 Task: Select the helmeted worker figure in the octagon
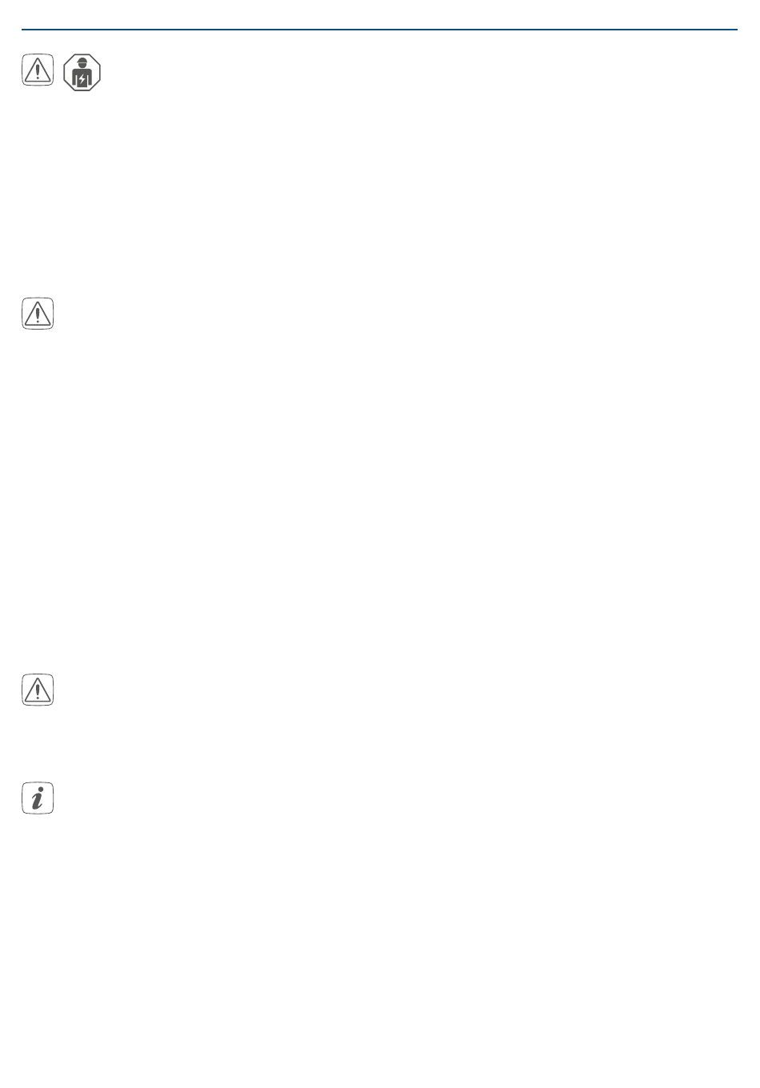pyautogui.click(x=82, y=72)
